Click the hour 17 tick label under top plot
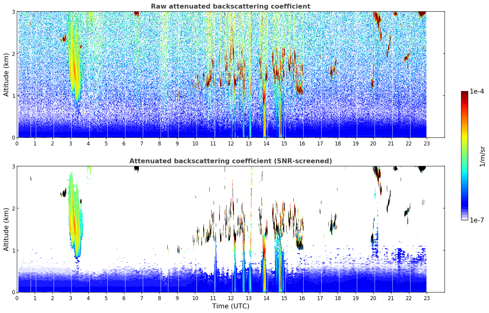 [320, 143]
